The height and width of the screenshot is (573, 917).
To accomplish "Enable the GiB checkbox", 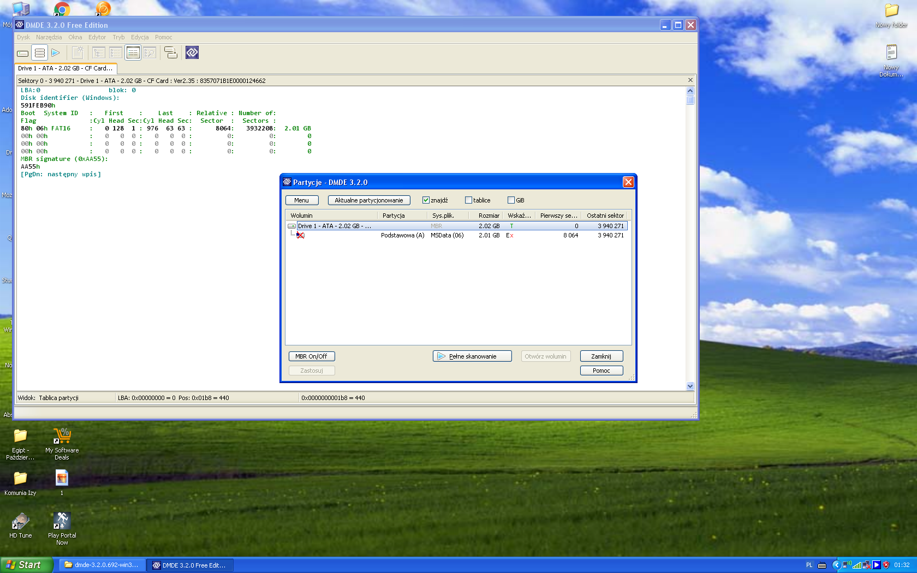I will pos(511,200).
